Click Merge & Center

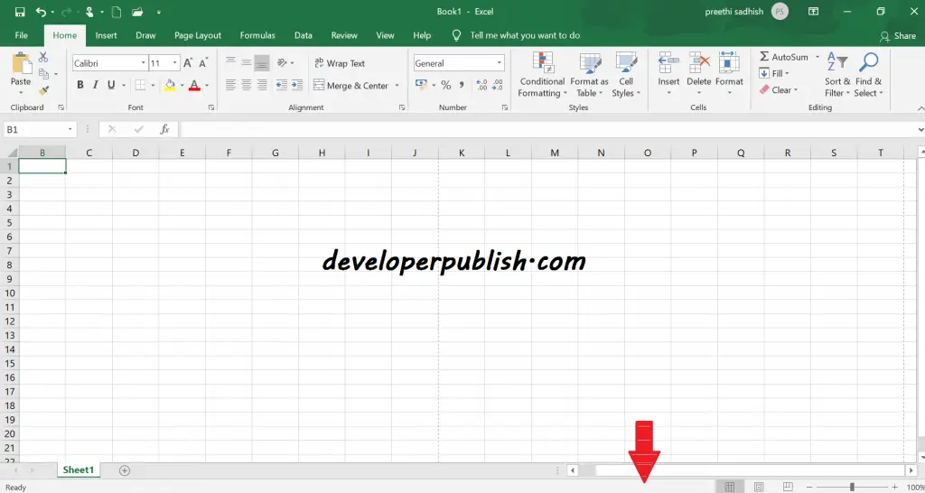(x=351, y=86)
